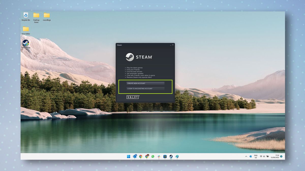Open Slack from the taskbar
Viewport: 305px width, 171px height.
(x=159, y=157)
